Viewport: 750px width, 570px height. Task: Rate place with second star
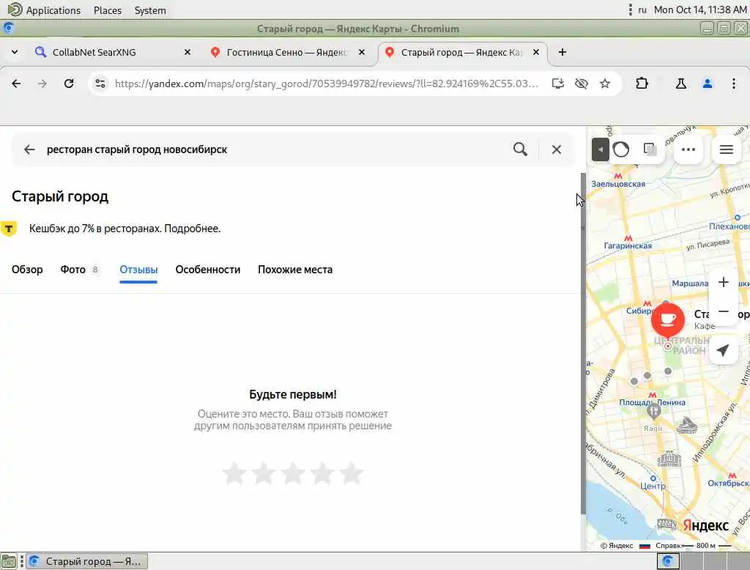tap(264, 473)
